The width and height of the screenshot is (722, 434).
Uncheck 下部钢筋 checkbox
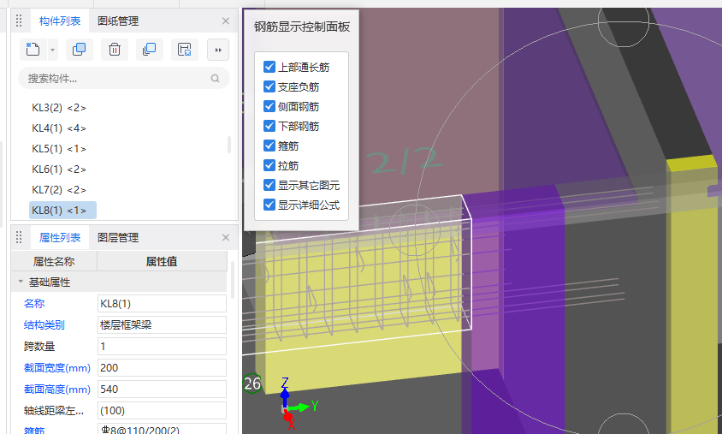(269, 126)
